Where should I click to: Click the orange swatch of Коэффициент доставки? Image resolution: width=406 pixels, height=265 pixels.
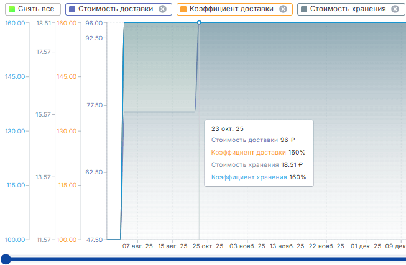click(x=183, y=9)
